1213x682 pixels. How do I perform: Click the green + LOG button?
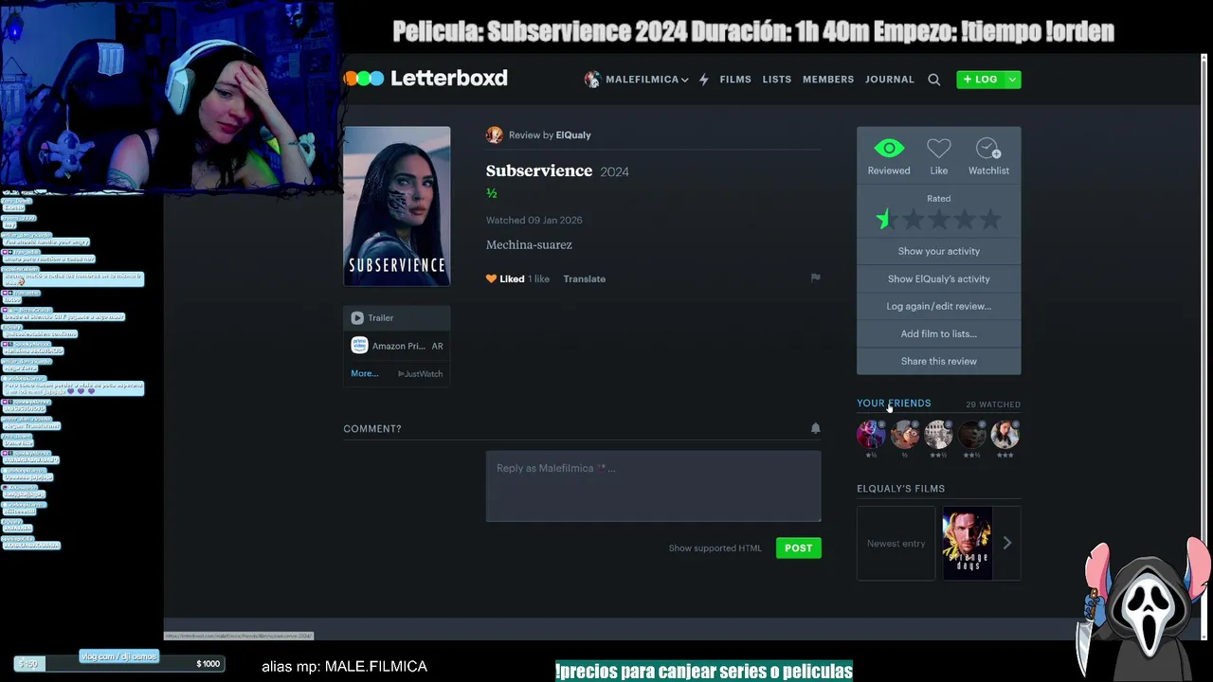click(981, 80)
